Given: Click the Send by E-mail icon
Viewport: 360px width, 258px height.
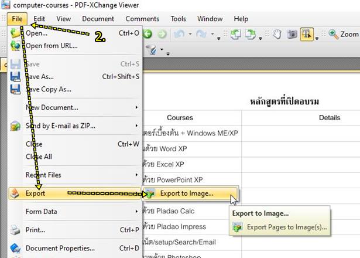Looking at the screenshot, I should pyautogui.click(x=15, y=126).
